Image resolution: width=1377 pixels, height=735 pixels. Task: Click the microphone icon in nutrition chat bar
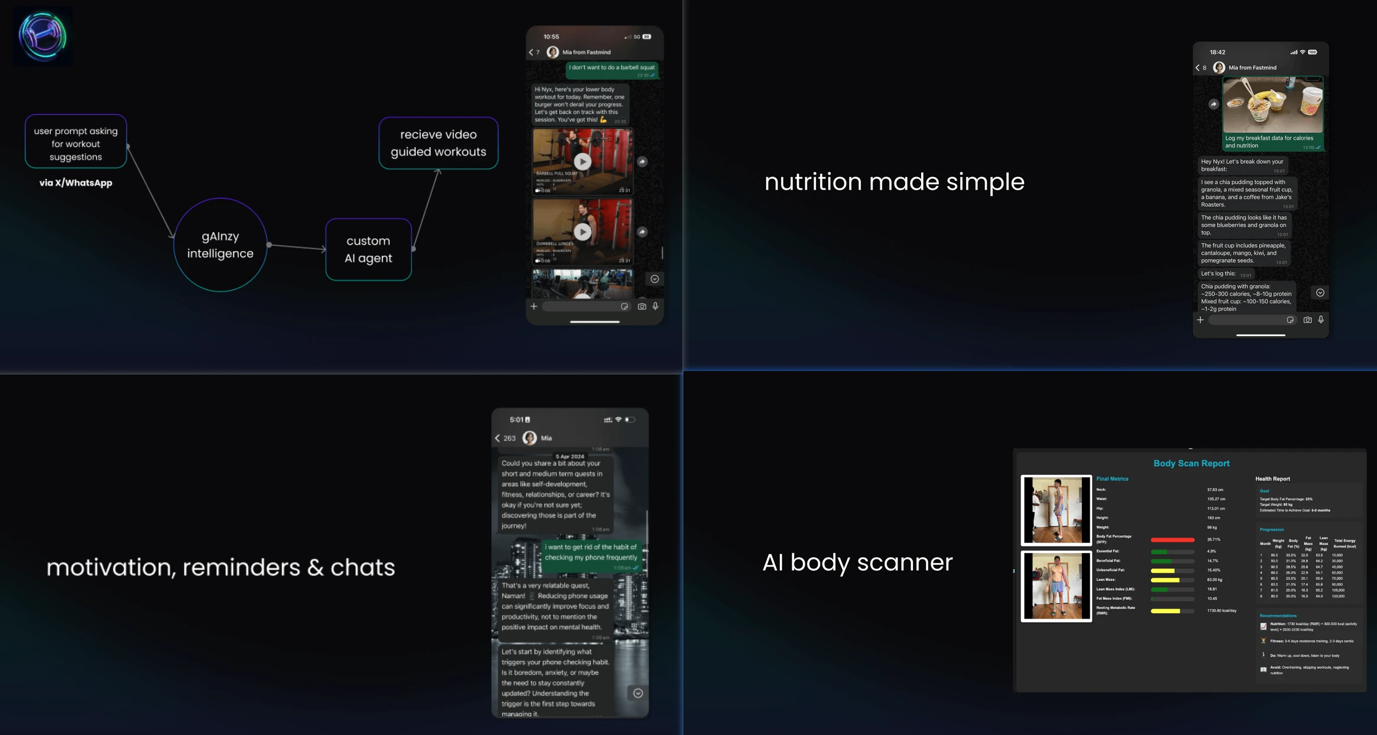1323,320
